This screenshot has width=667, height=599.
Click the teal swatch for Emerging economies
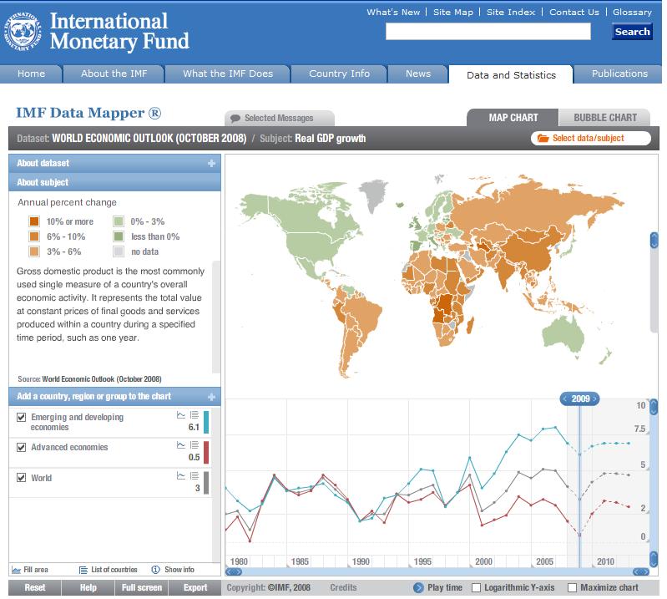pos(206,422)
